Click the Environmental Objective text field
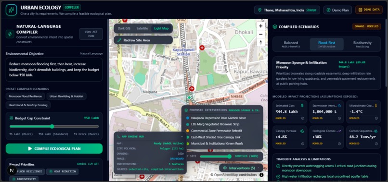Viewport: 388px width, 182px height. pos(54,70)
